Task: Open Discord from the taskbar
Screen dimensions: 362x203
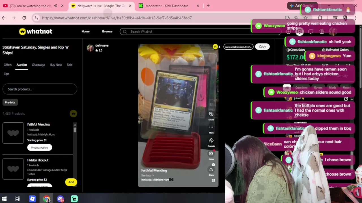Action: [60, 199]
